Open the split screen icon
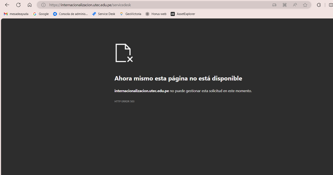Screen dimensions: 333x175 coord(331,5)
